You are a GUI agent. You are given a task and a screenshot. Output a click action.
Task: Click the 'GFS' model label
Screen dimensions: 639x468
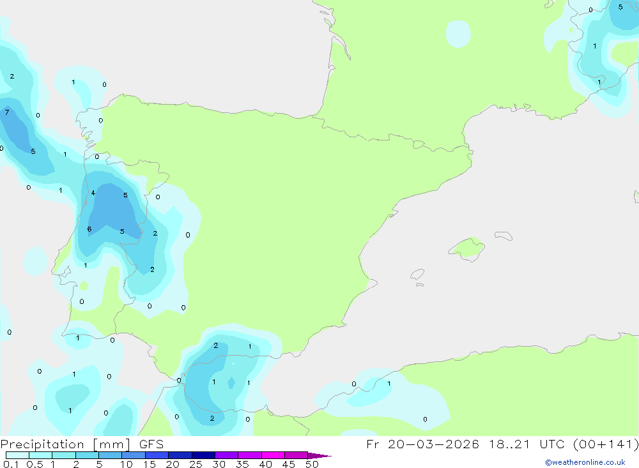coord(151,444)
